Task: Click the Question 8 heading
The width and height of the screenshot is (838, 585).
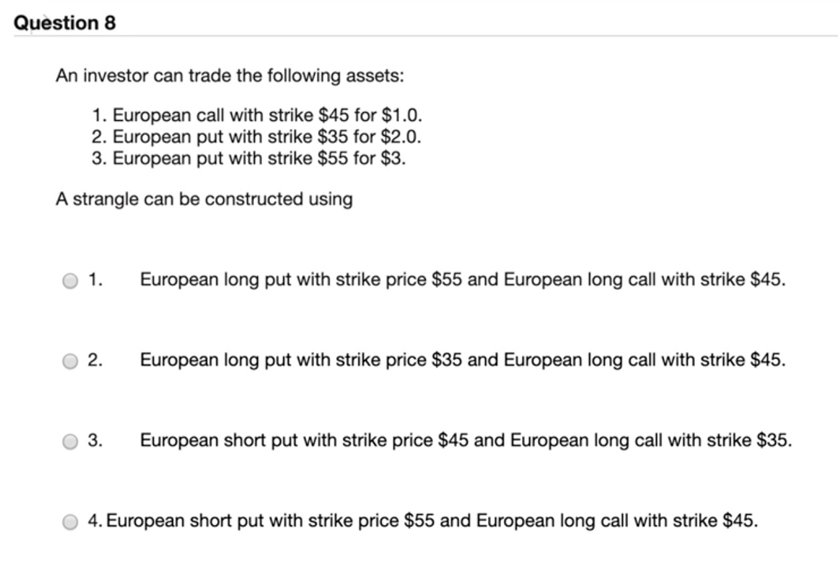Action: pyautogui.click(x=65, y=23)
